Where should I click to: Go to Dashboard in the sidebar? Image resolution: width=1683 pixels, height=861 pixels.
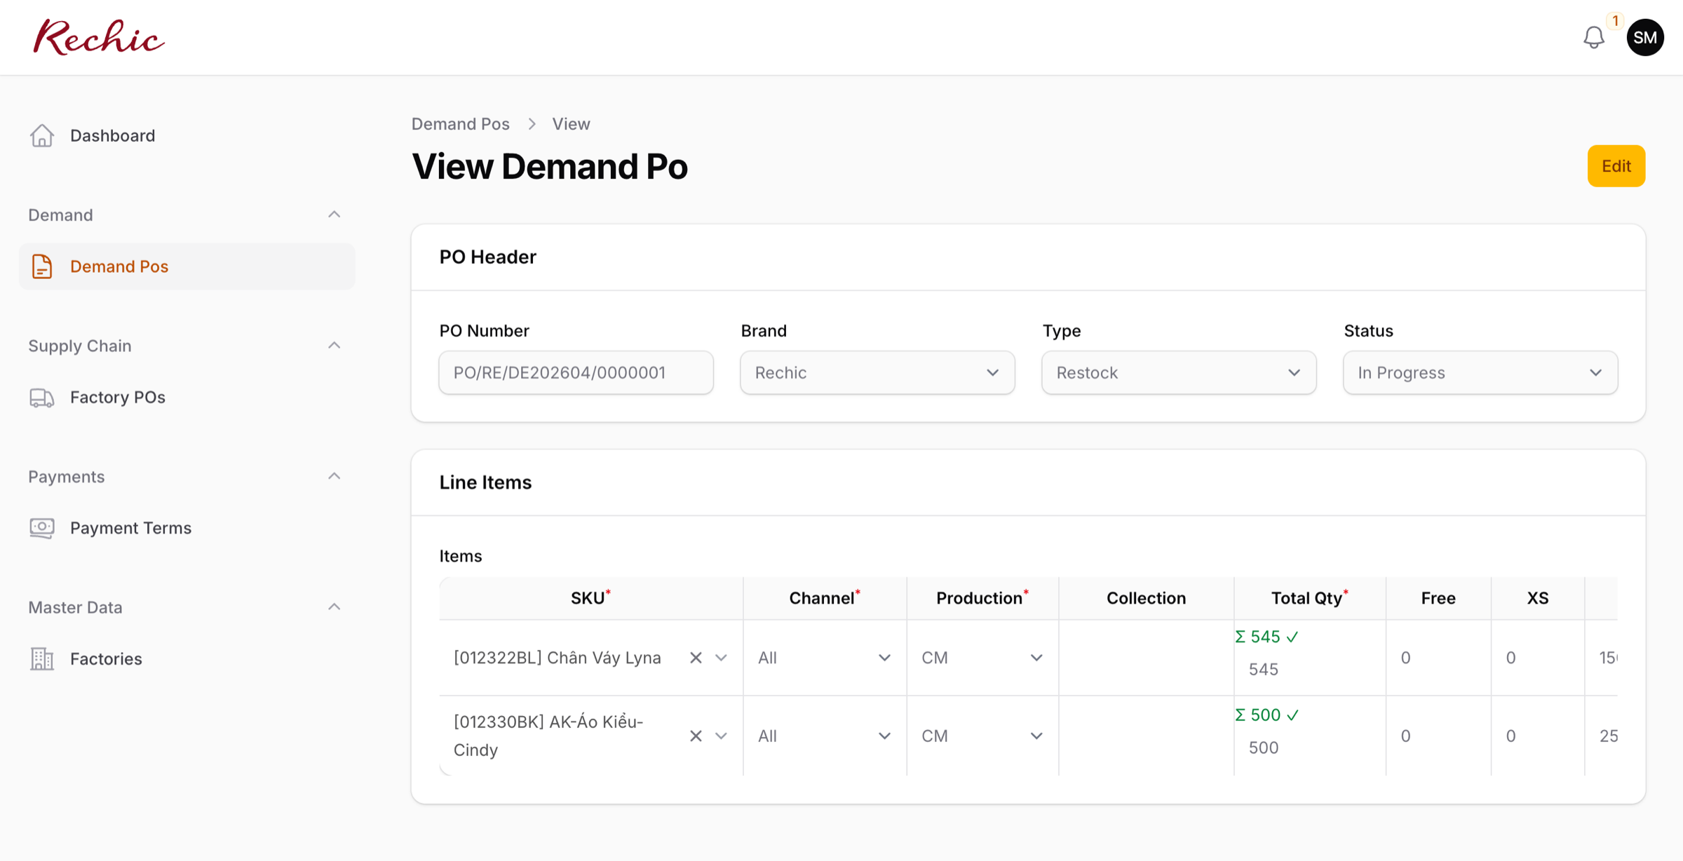click(x=187, y=135)
